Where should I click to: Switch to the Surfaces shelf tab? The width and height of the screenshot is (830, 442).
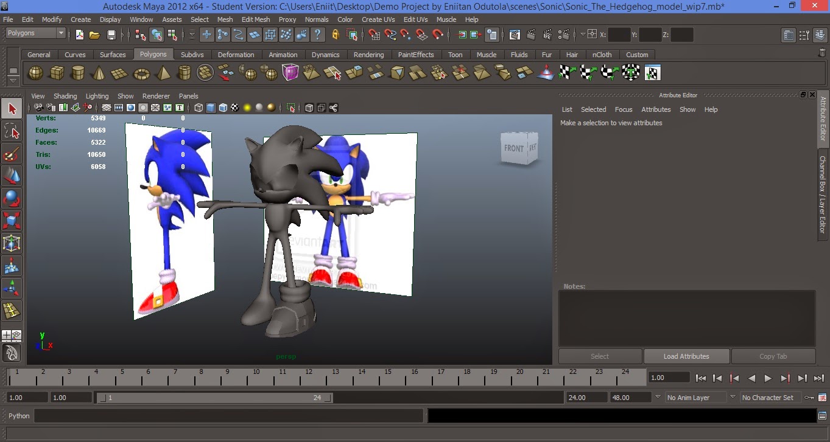click(x=113, y=55)
